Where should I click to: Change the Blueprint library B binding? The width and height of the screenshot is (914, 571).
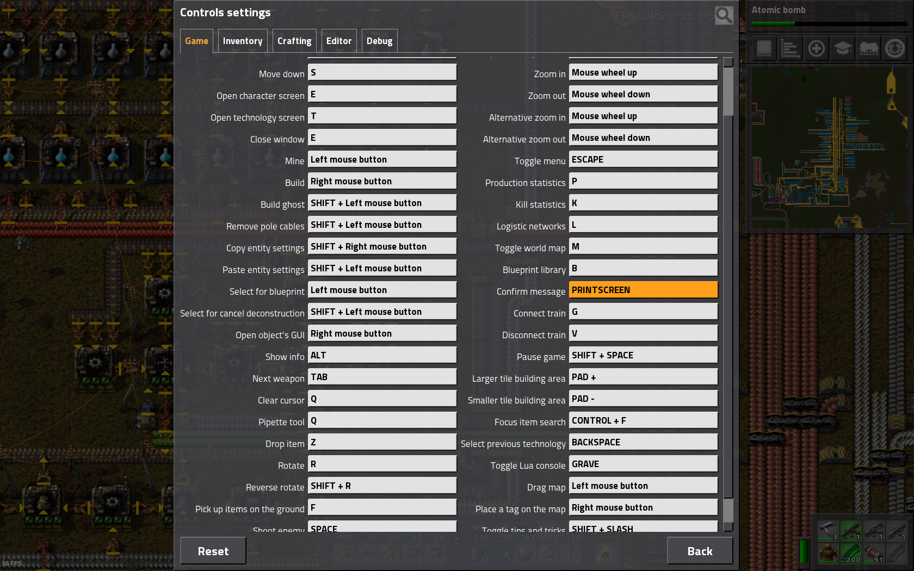643,268
